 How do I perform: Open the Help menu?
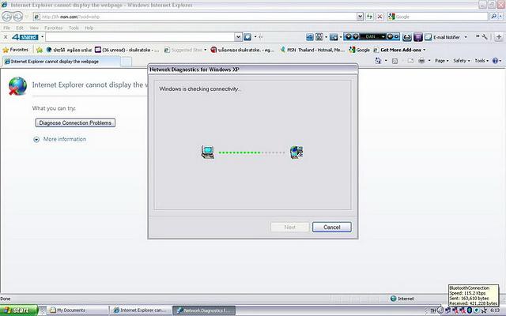coord(89,28)
